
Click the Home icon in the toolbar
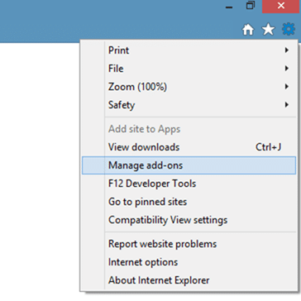point(248,30)
